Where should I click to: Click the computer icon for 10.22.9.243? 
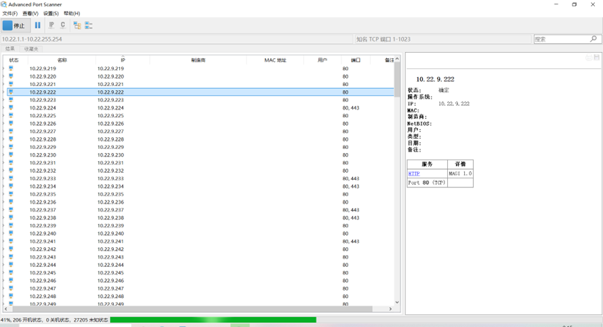[x=11, y=257]
